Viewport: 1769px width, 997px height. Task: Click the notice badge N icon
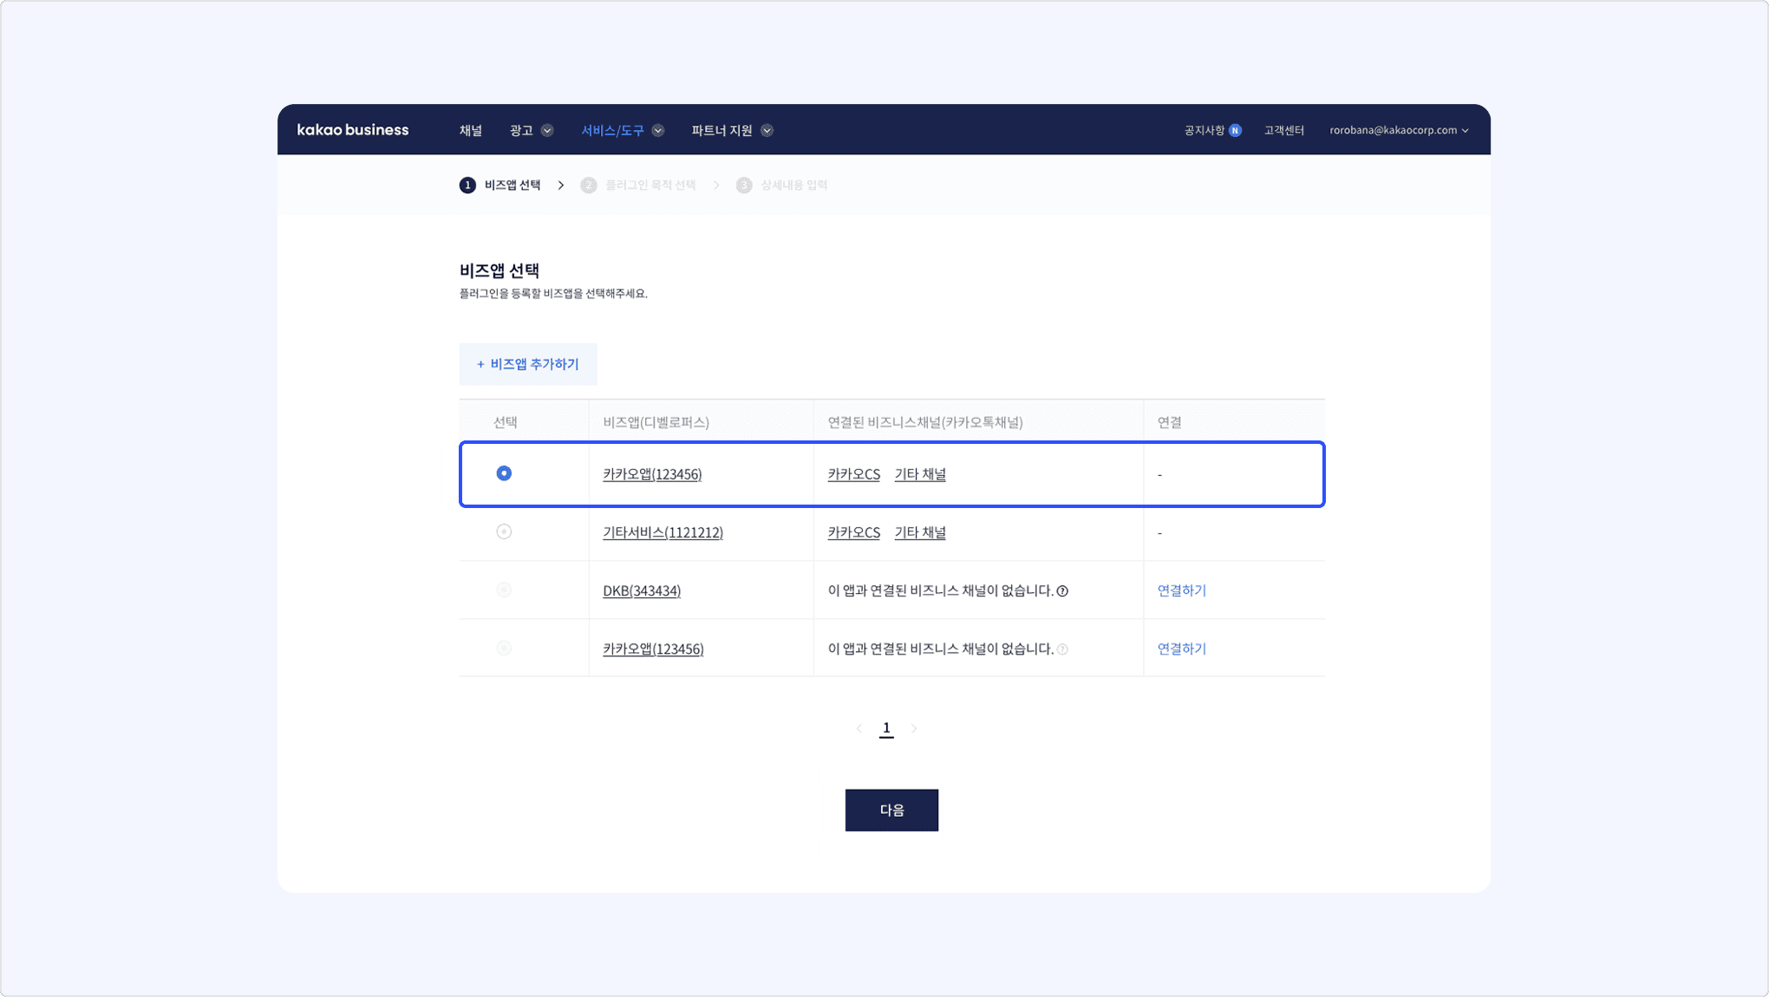coord(1235,130)
